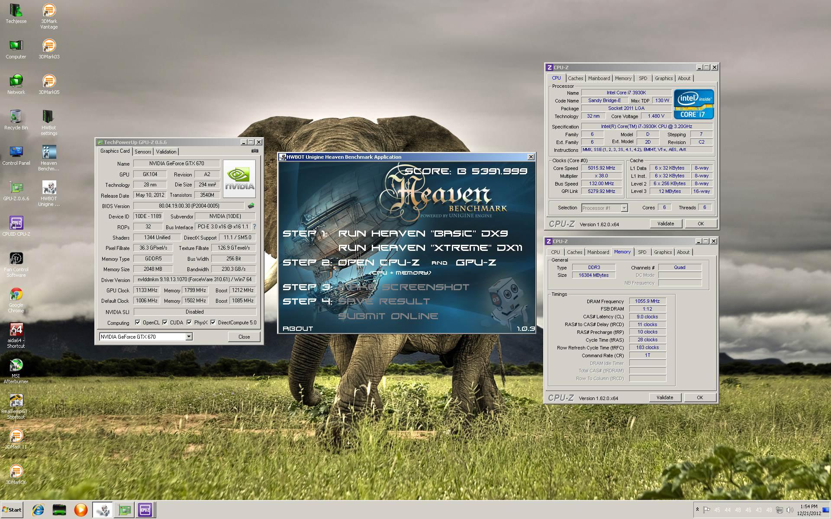Open the Processor #1 selection dropdown
Screen dimensions: 831x519
[x=624, y=208]
